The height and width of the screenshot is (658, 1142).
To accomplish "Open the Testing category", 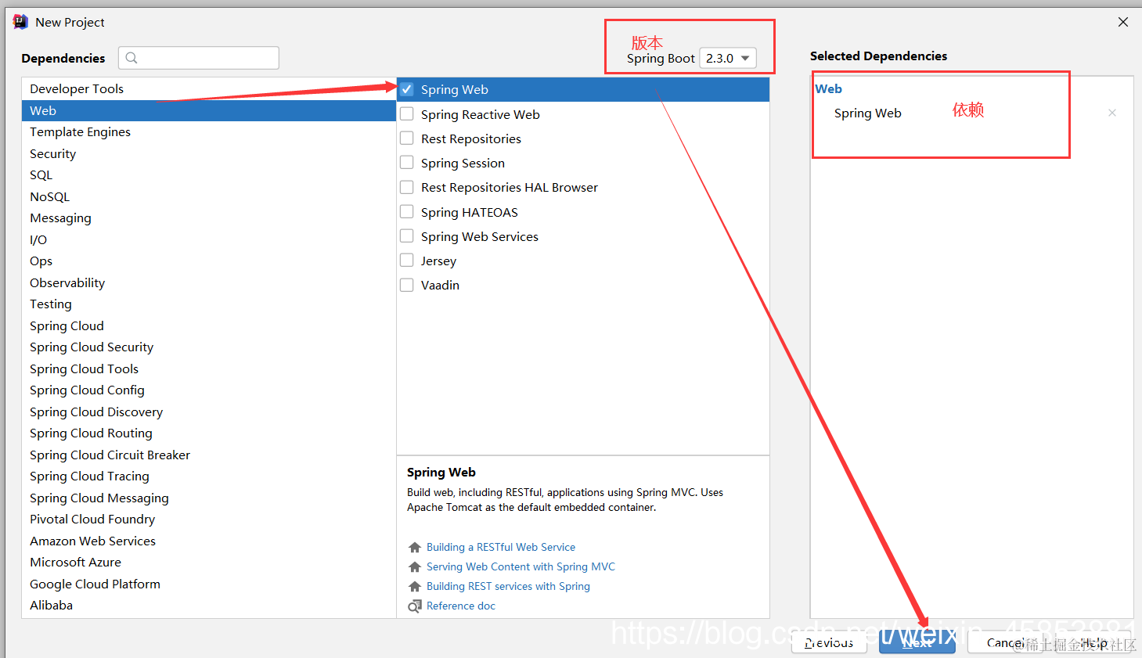I will 209,304.
